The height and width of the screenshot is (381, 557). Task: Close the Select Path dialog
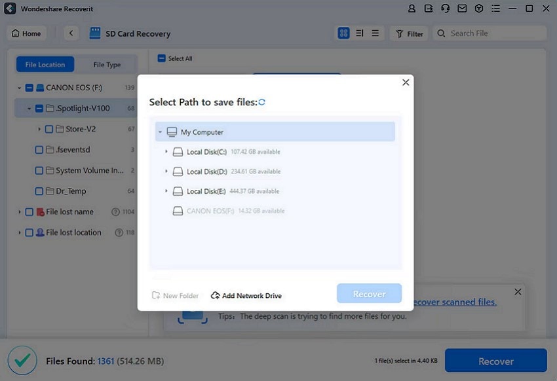tap(406, 82)
